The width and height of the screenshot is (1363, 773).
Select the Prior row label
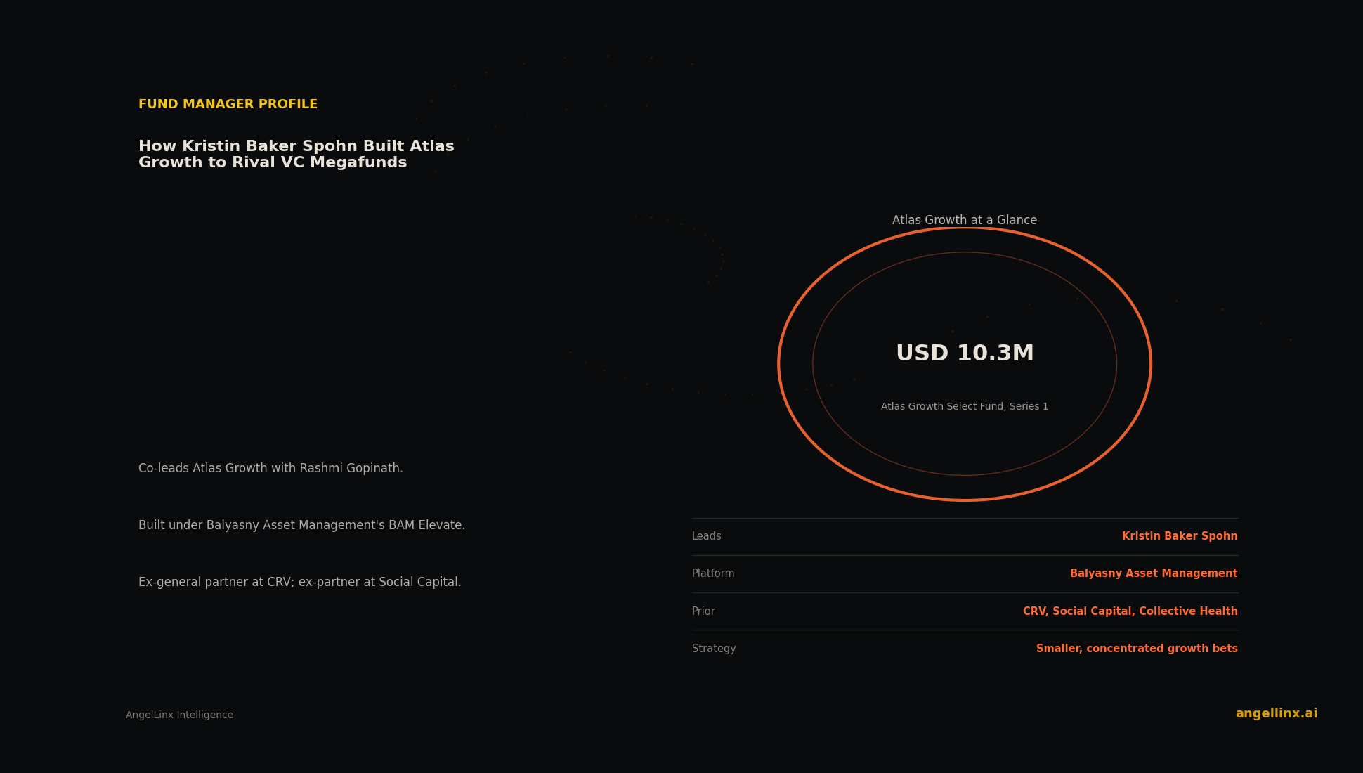point(703,611)
